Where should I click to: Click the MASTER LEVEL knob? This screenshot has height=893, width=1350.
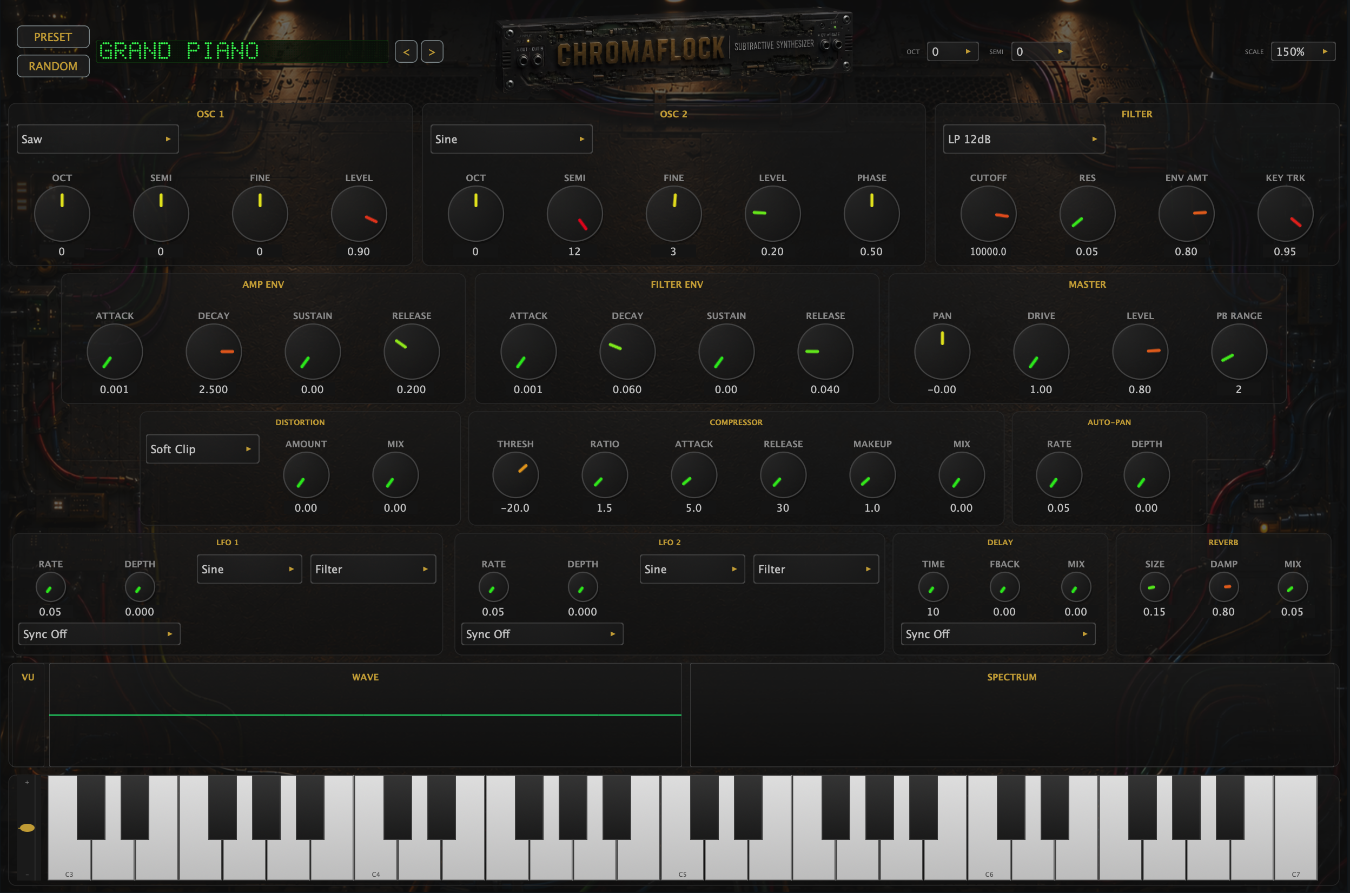[x=1141, y=352]
